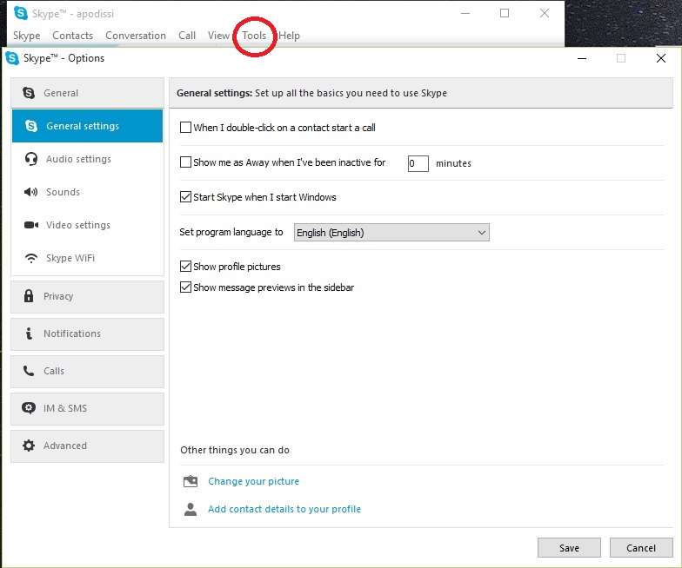The height and width of the screenshot is (568, 682).
Task: Click the Skype logo in the Options title bar
Action: coord(12,58)
